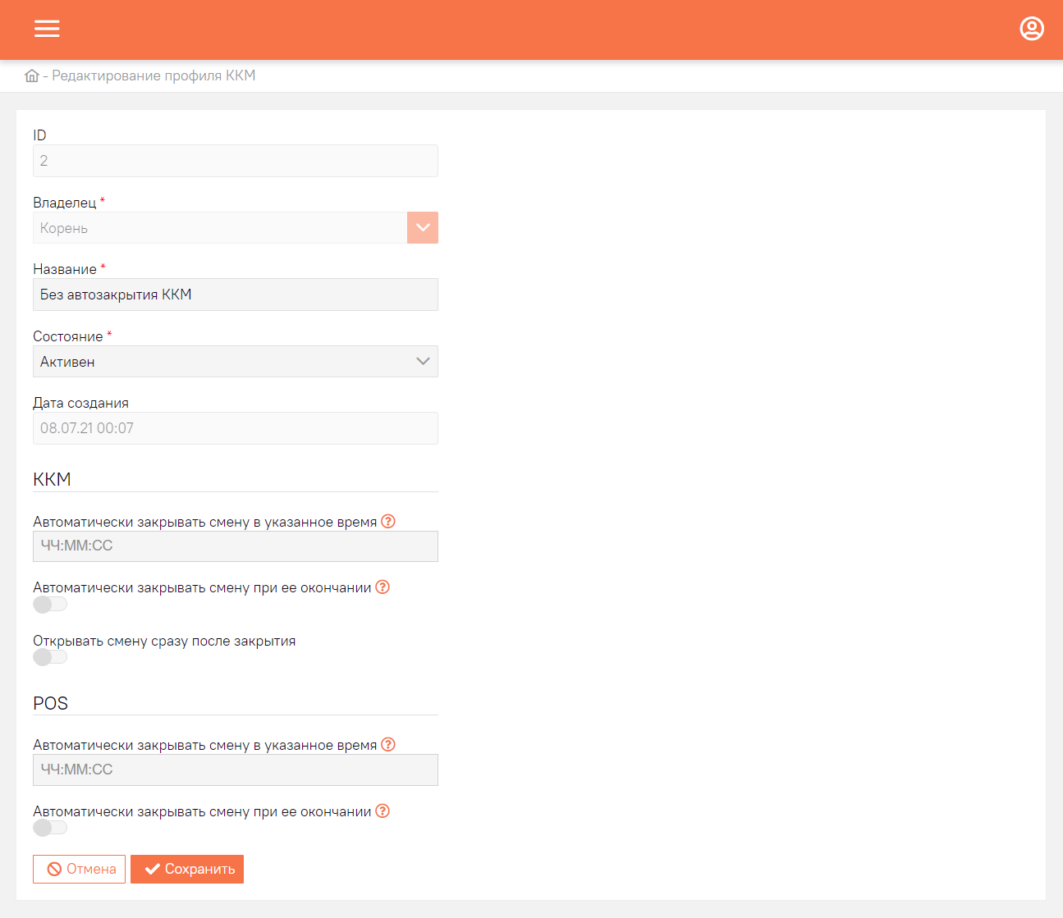Enable opening shift right after closing
This screenshot has width=1063, height=918.
click(x=49, y=657)
